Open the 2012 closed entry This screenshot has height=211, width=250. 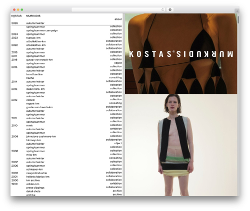[x=30, y=100]
